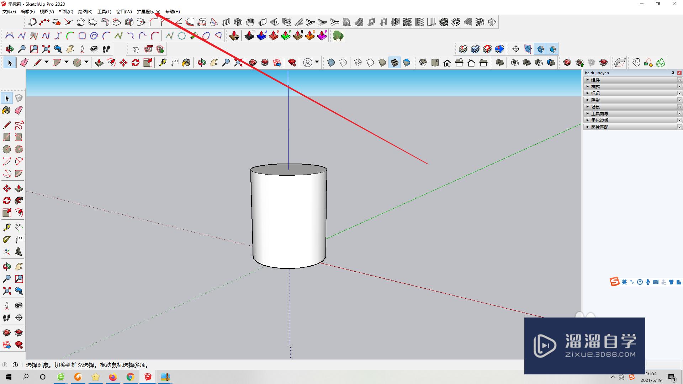Image resolution: width=683 pixels, height=384 pixels.
Task: Select the Rotate tool in left toolbar
Action: 7,201
